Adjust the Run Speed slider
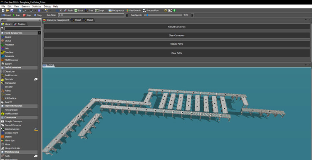Viewport: 312px width, 160px height. click(147, 15)
